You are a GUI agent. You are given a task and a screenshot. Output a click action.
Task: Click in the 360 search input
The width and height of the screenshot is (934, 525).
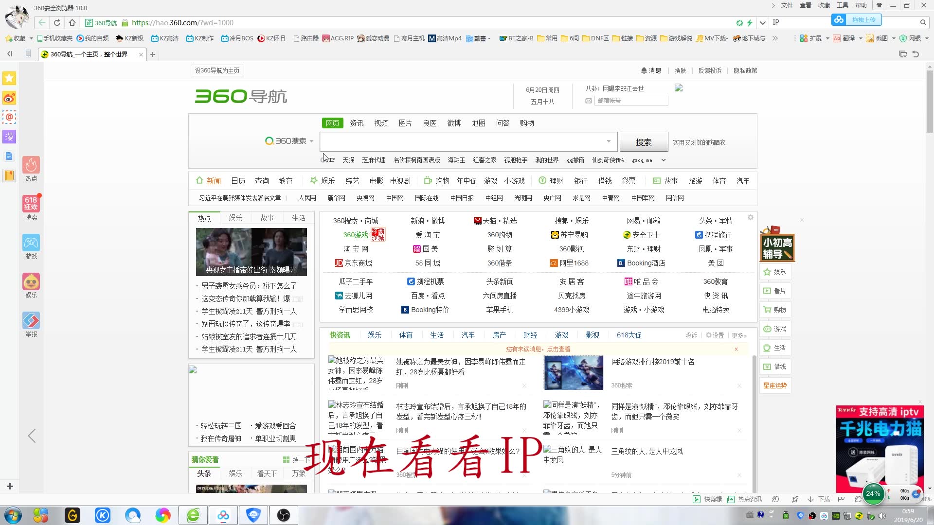click(462, 141)
